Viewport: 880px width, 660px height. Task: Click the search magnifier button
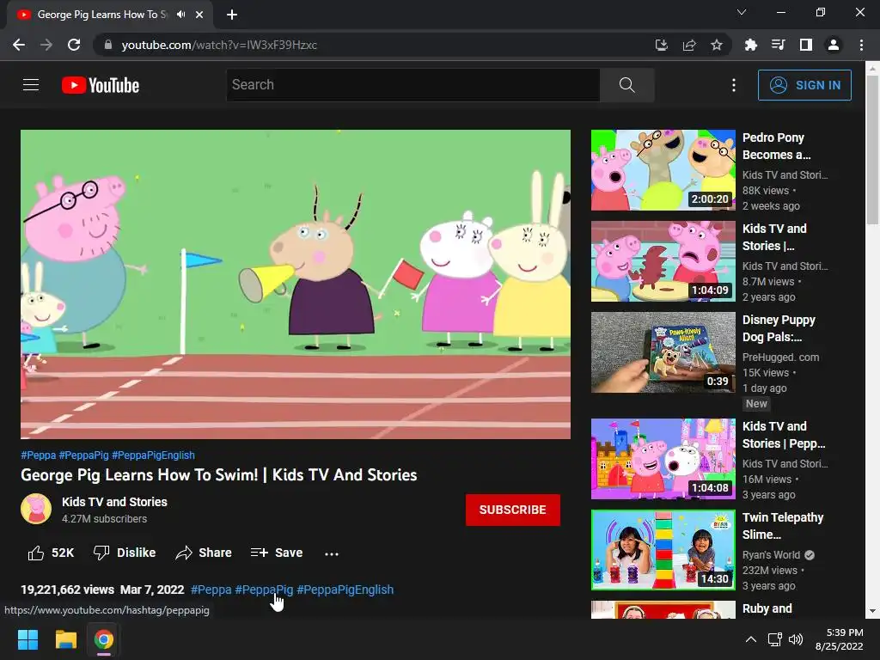tap(626, 85)
